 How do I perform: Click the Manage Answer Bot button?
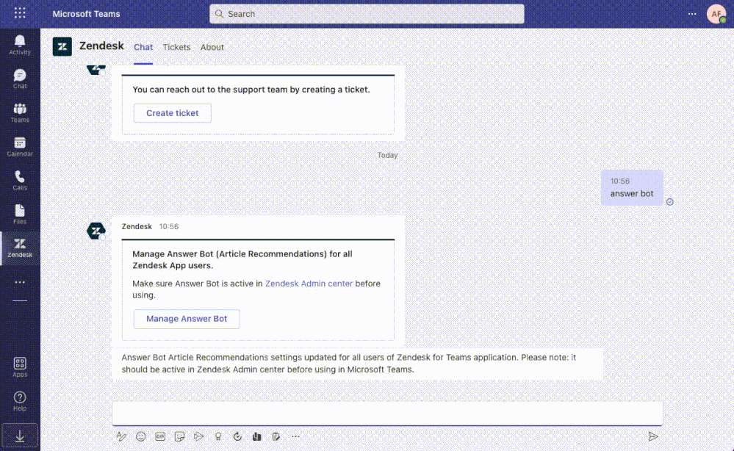[187, 319]
